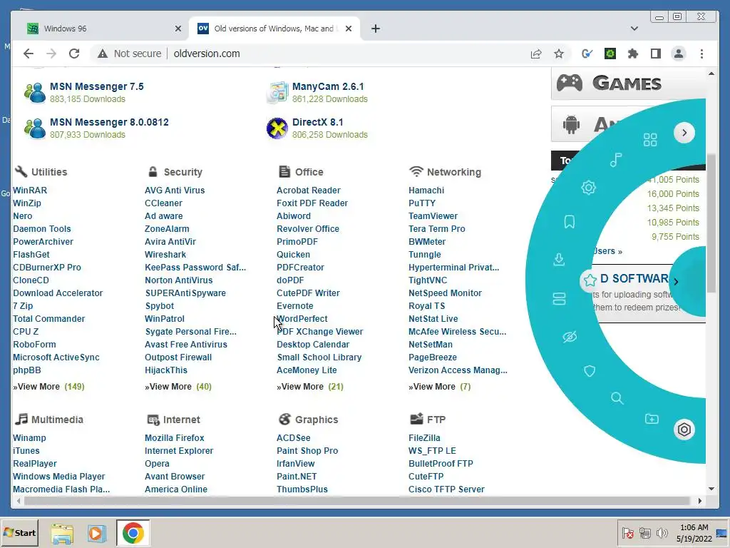This screenshot has width=730, height=548.
Task: Bookmark this tab with the star icon
Action: pos(559,54)
